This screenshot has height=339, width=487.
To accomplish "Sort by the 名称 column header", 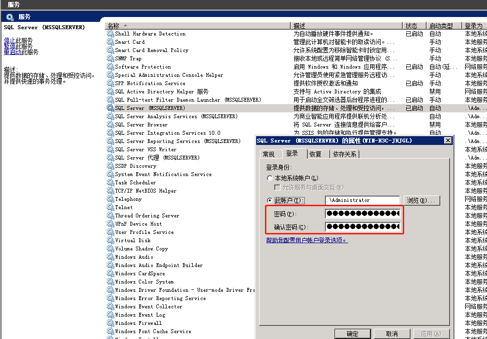I will pyautogui.click(x=198, y=26).
